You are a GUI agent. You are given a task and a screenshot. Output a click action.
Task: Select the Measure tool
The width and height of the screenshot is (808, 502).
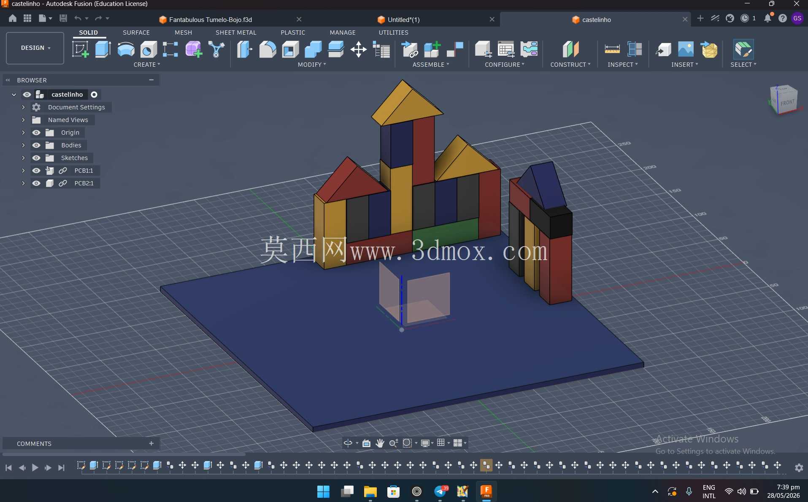pos(612,49)
